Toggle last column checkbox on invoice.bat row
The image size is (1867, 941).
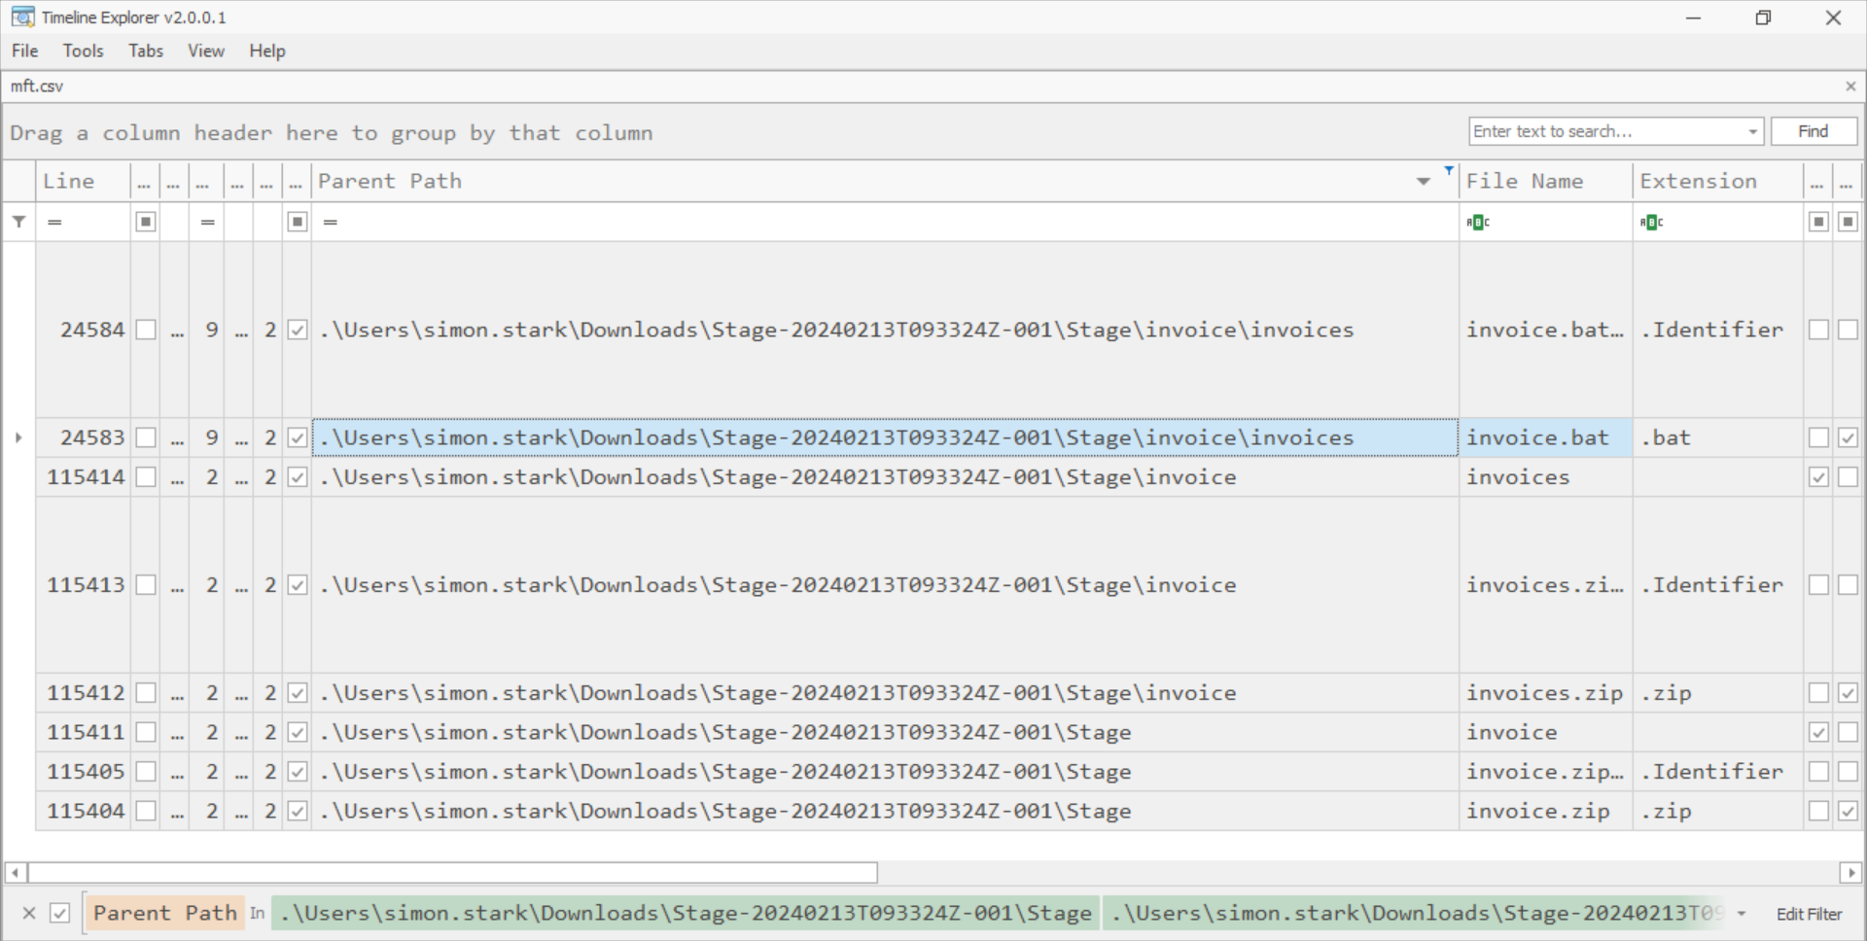tap(1848, 438)
